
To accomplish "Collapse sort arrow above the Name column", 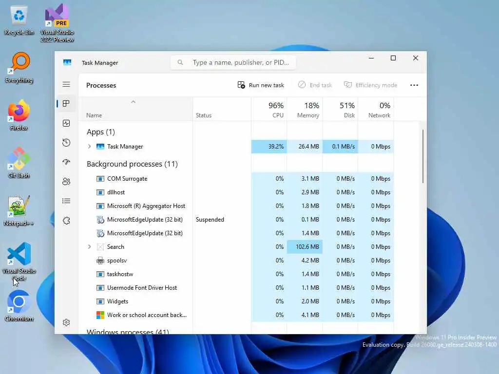I will [134, 102].
